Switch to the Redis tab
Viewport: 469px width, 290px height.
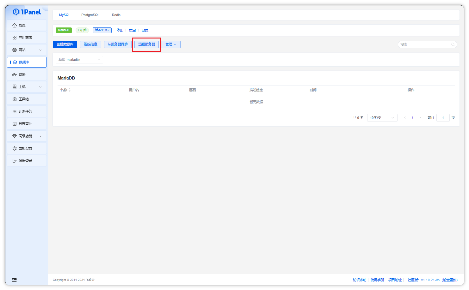pos(116,15)
